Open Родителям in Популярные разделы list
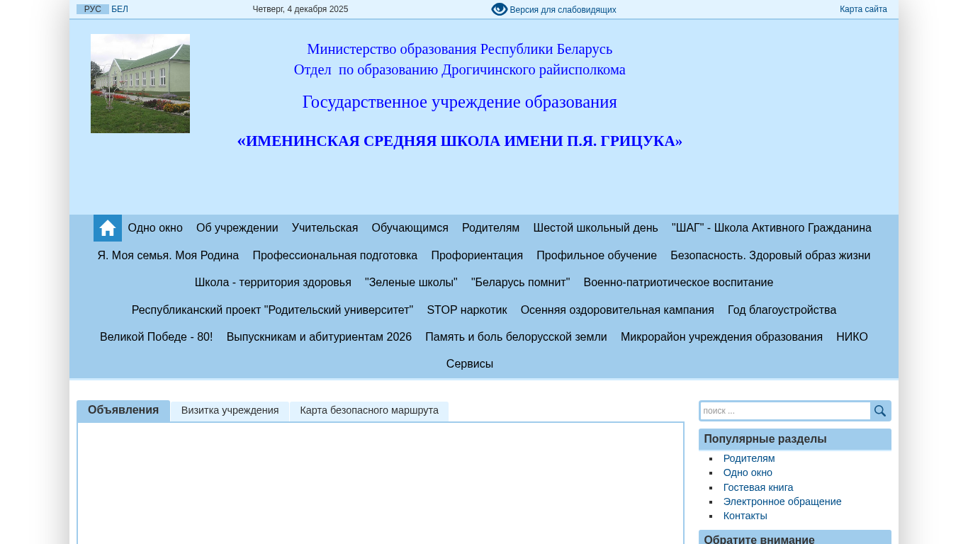968x544 pixels. pos(749,458)
